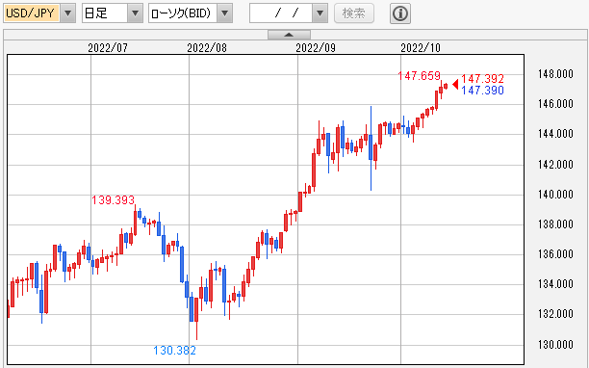The height and width of the screenshot is (368, 589).
Task: Click the 132.000 price axis label
Action: coord(555,314)
